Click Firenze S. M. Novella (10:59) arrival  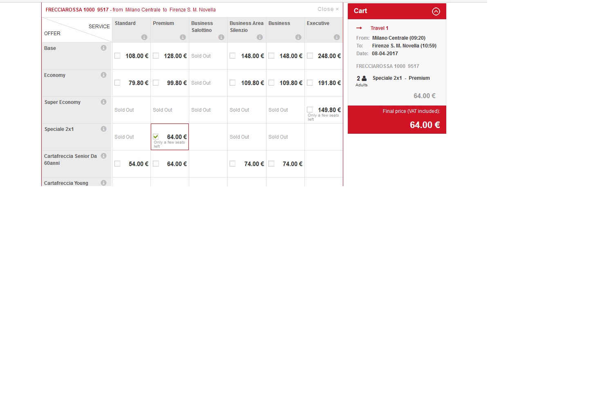coord(404,46)
